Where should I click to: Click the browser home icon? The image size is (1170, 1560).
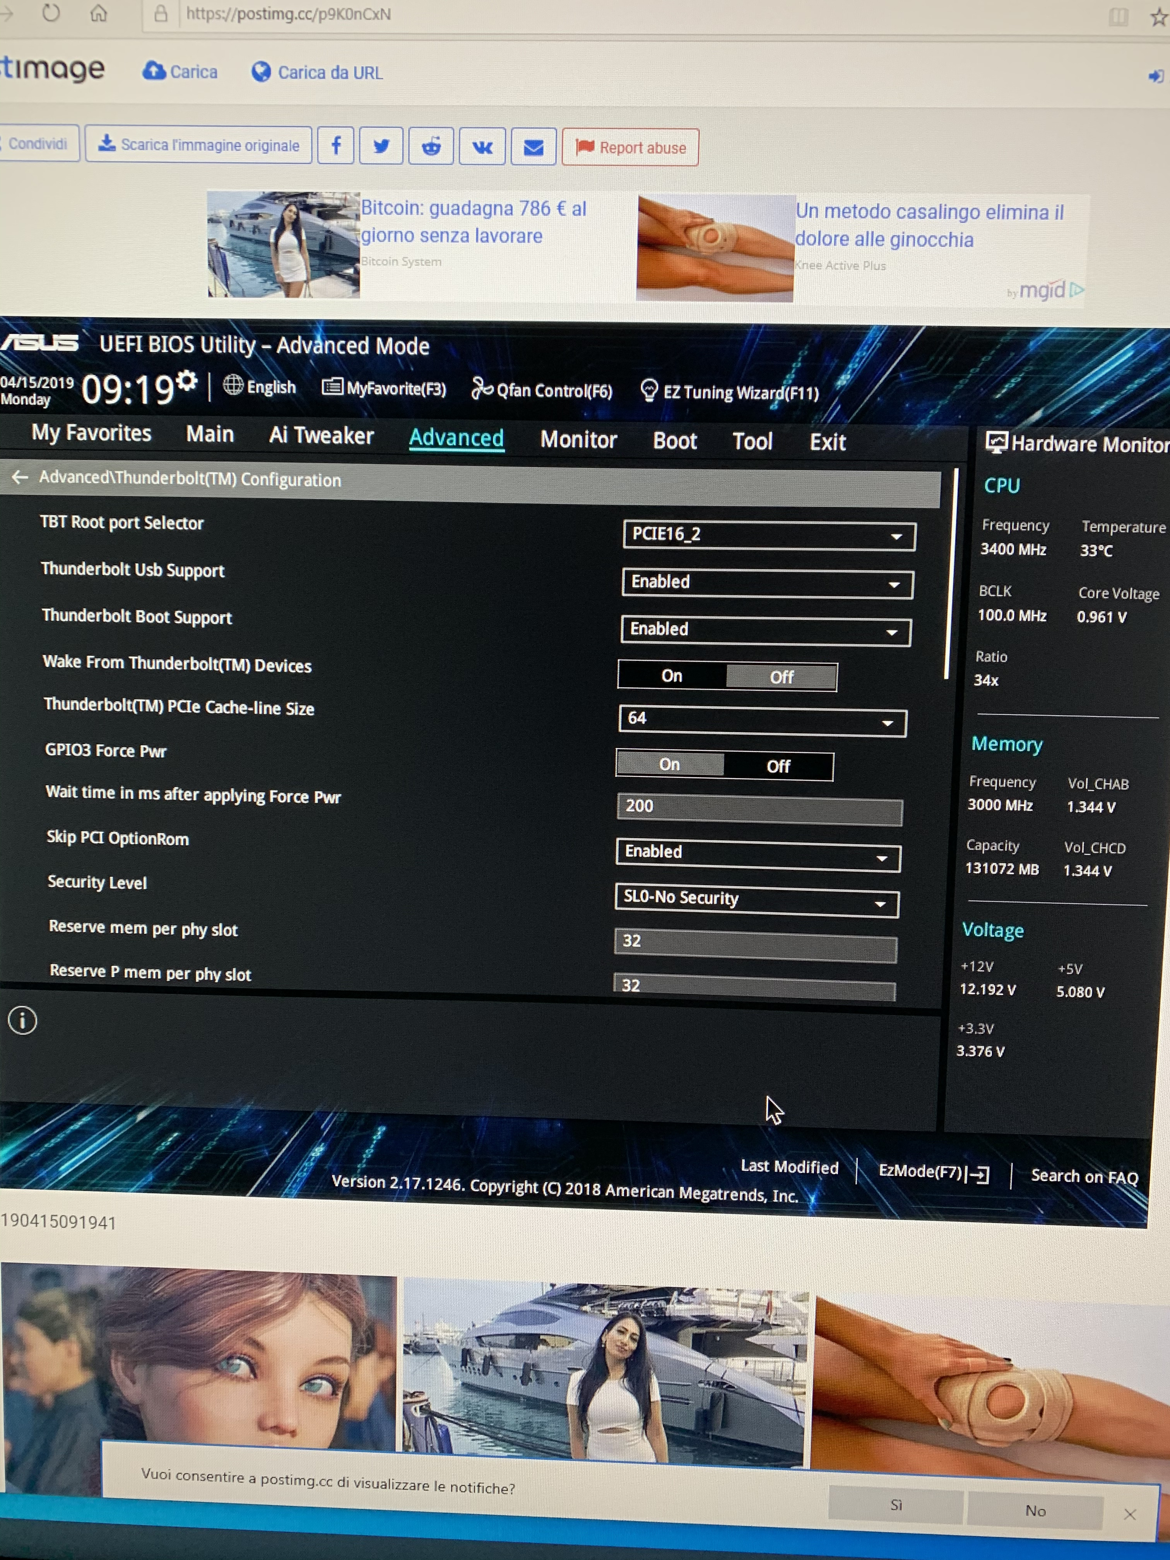coord(99,14)
